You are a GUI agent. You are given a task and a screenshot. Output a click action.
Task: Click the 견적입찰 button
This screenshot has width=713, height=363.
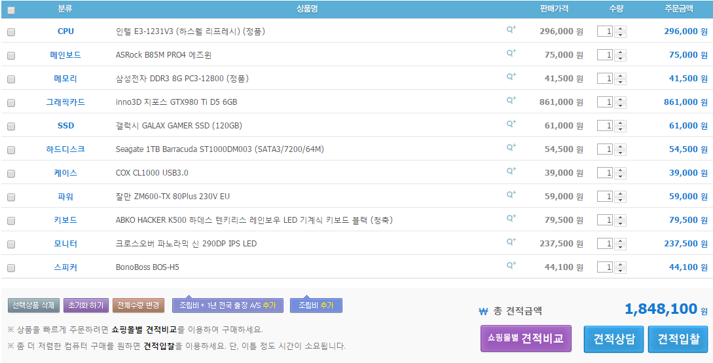click(678, 339)
